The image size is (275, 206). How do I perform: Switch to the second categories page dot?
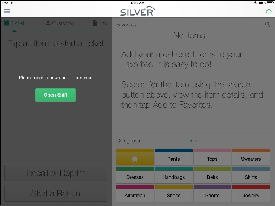coord(196,141)
